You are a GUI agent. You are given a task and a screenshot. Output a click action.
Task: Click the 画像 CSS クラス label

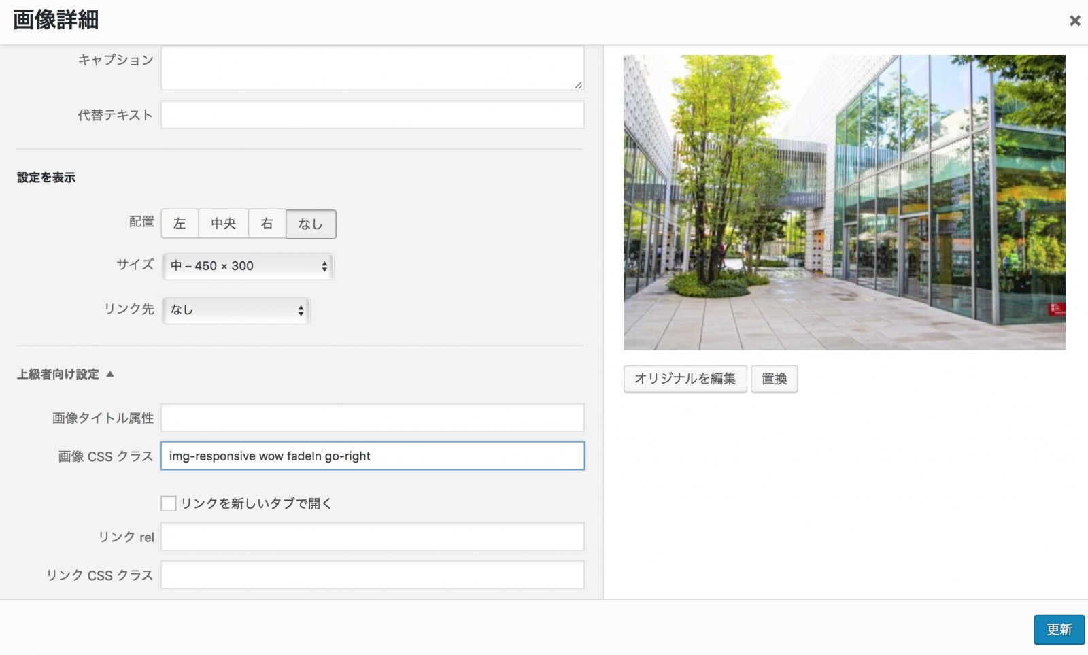click(x=106, y=456)
